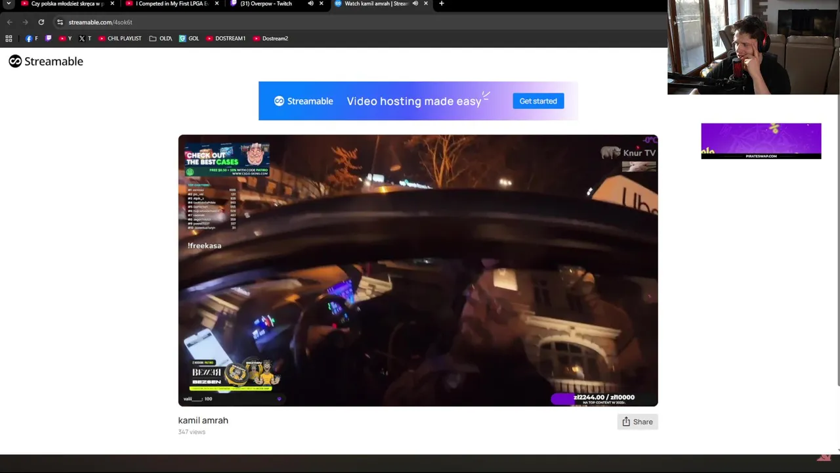The width and height of the screenshot is (840, 473).
Task: Click the zł2244.00 / zł10000 goal bar
Action: (593, 398)
